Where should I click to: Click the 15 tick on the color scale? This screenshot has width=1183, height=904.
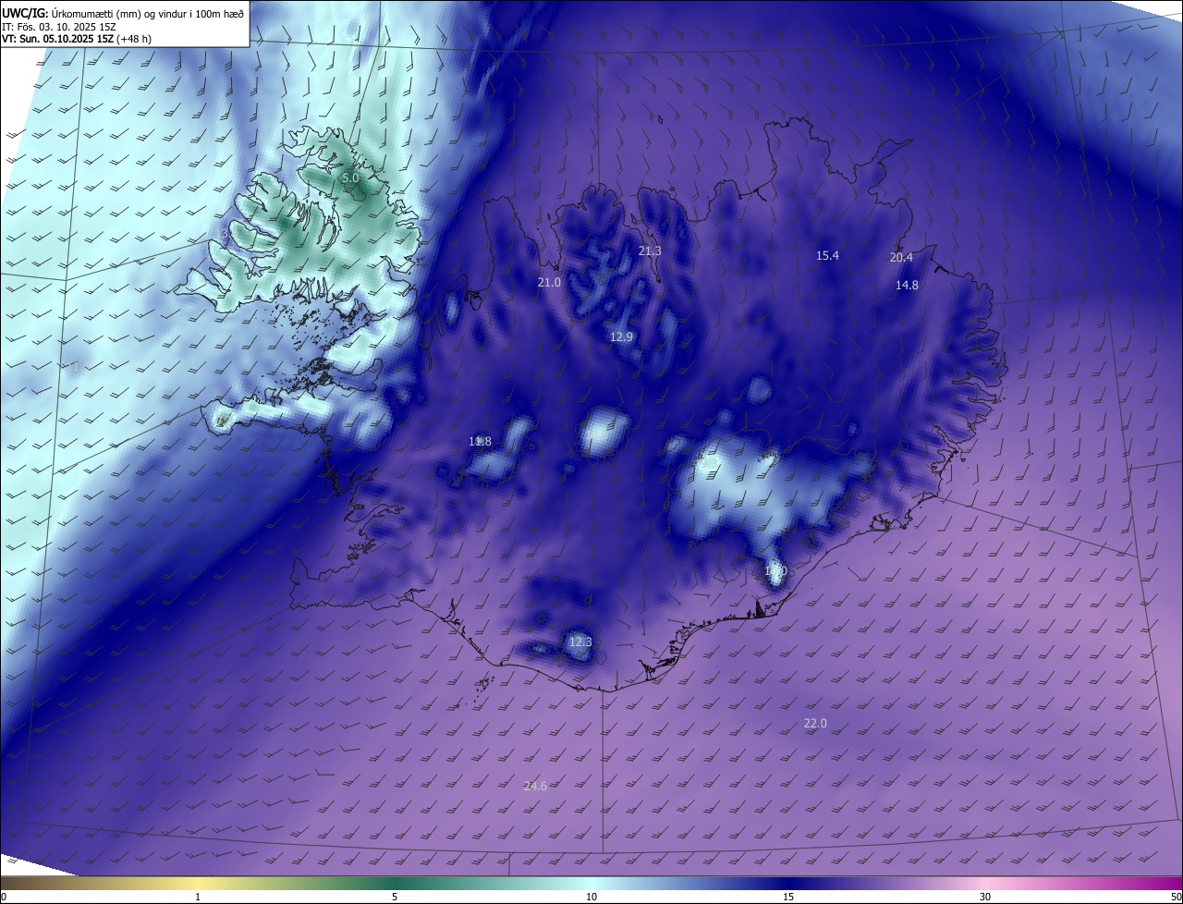tap(788, 897)
